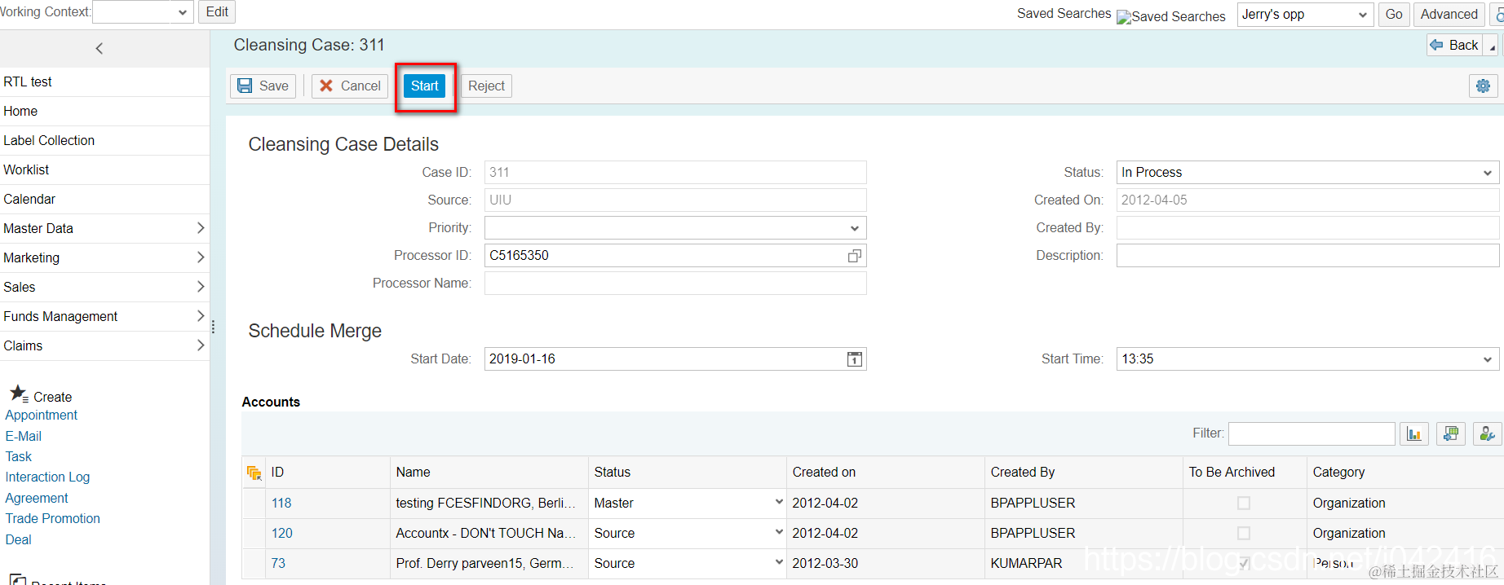
Task: Click the Back button
Action: 1455,46
